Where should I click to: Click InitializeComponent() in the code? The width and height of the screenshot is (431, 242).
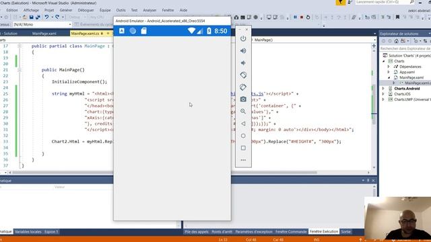point(79,82)
